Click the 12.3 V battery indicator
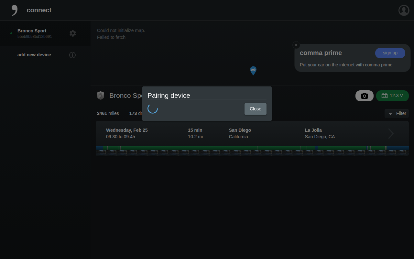Image resolution: width=414 pixels, height=259 pixels. click(392, 96)
